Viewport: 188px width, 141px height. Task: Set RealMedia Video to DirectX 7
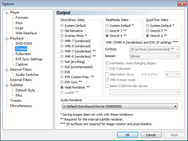point(107,31)
